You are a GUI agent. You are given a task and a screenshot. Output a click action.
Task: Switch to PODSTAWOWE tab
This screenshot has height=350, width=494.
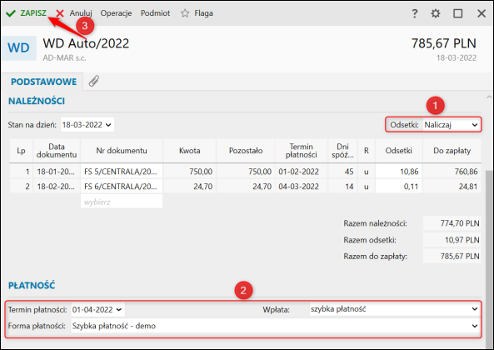pyautogui.click(x=43, y=82)
